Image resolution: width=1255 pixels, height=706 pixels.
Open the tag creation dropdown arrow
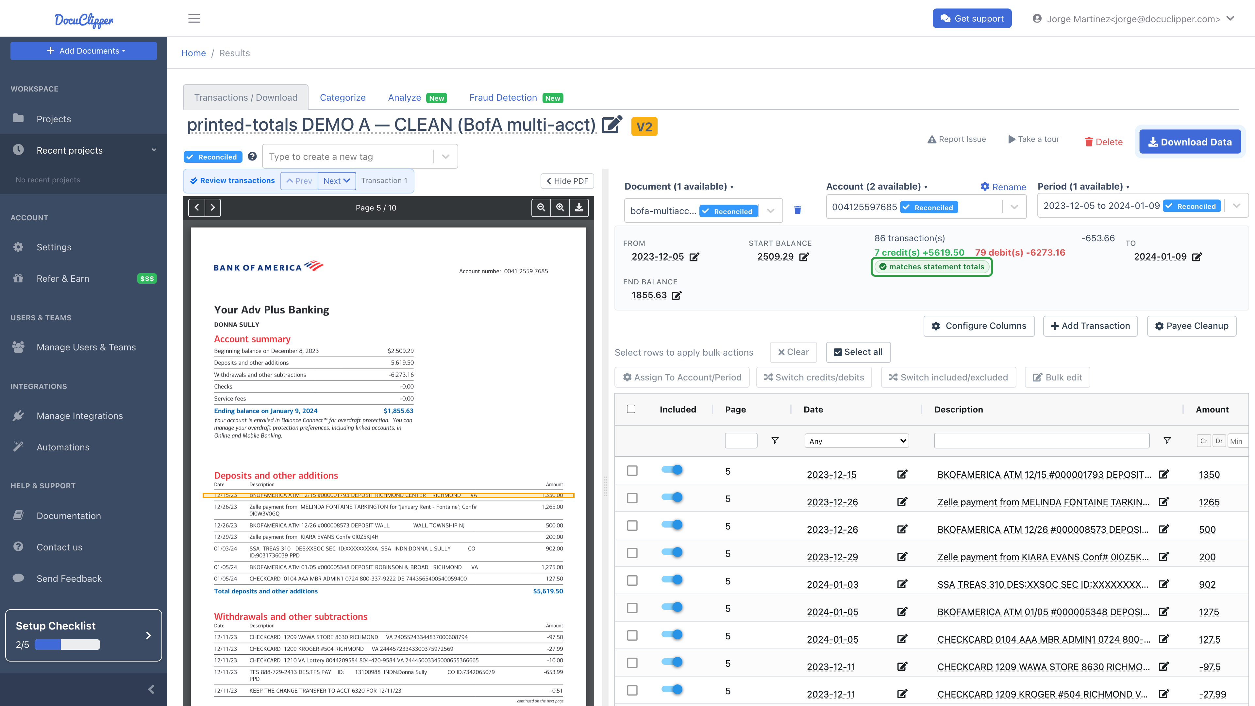click(x=445, y=157)
